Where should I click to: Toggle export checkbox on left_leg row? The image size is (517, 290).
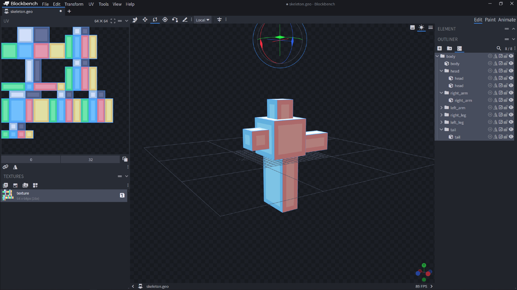[x=501, y=122]
